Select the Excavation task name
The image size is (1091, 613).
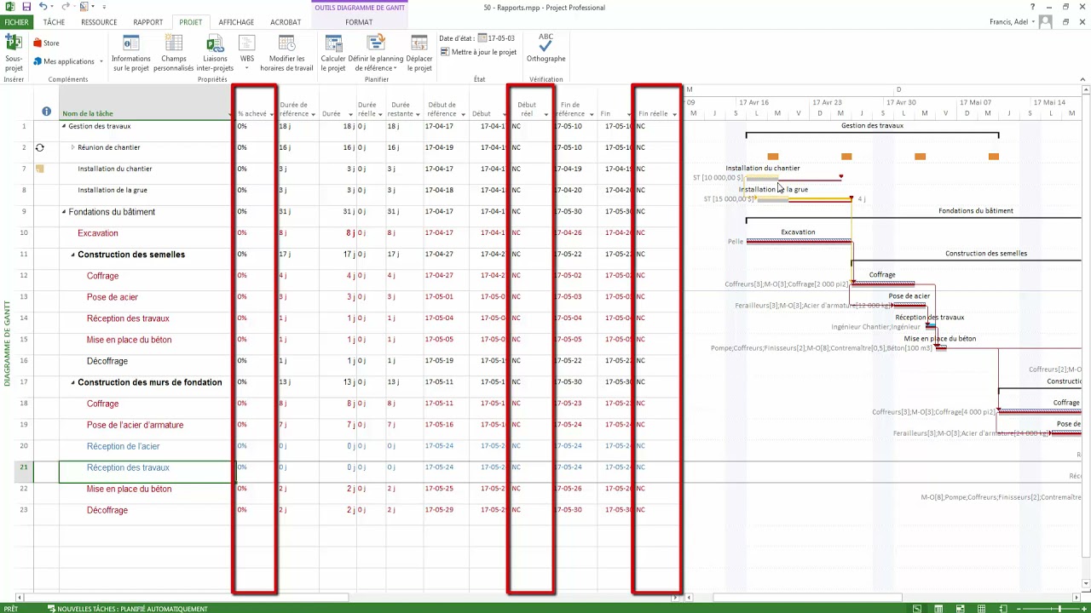click(x=98, y=233)
